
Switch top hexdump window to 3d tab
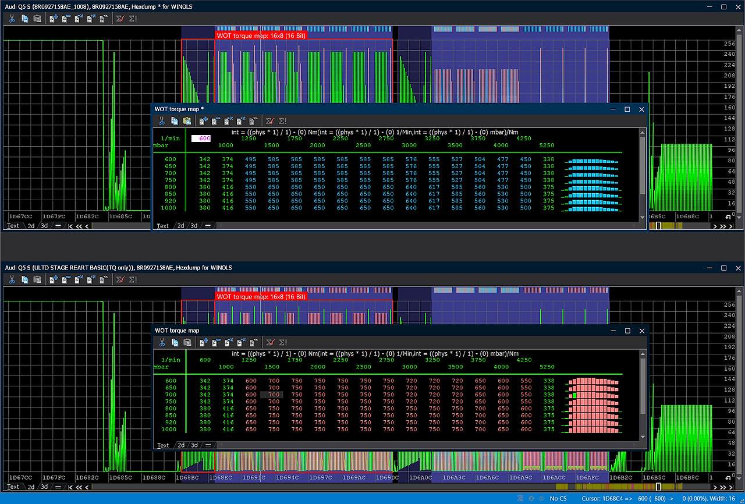click(45, 226)
